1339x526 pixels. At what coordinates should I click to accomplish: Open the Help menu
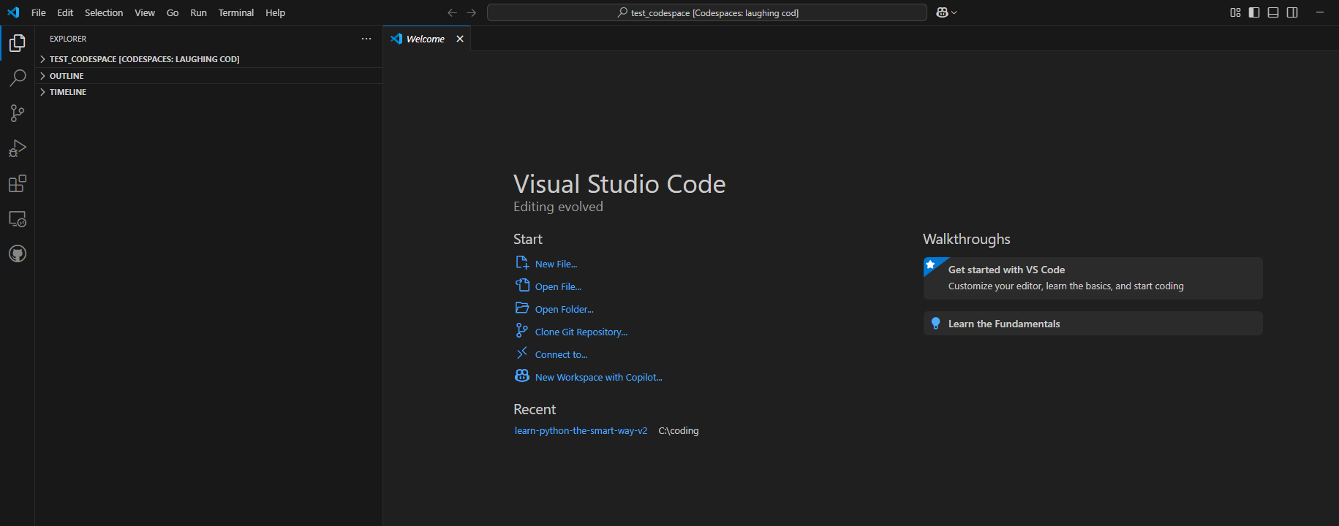pos(276,12)
